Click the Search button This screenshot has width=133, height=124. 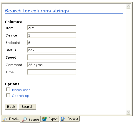tap(27, 107)
